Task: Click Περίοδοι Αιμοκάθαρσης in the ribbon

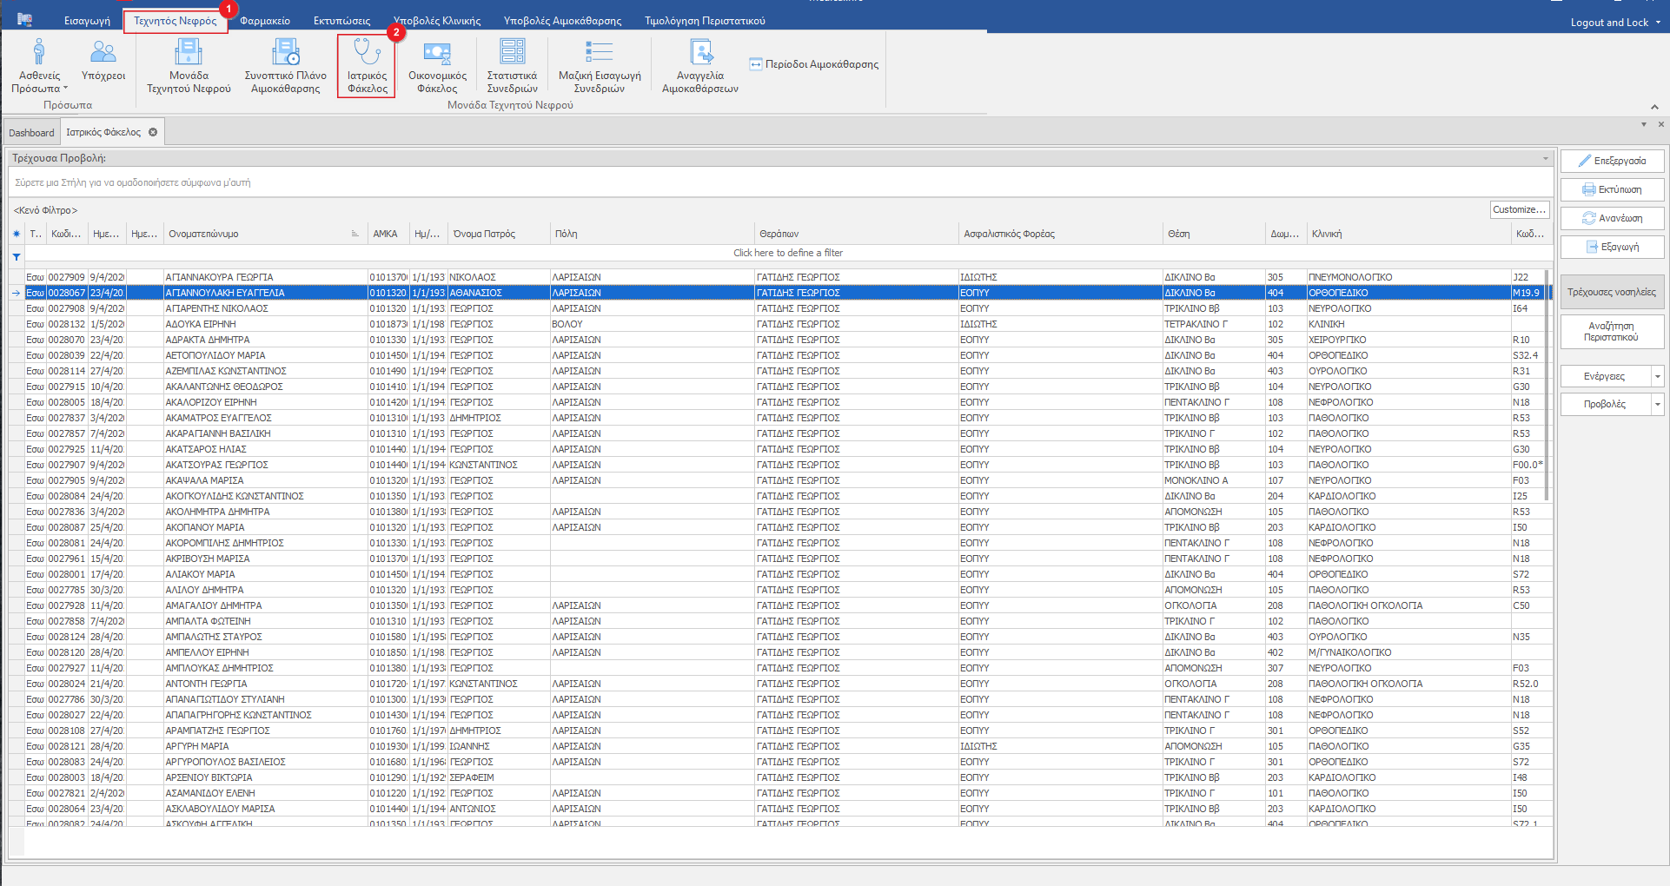Action: coord(814,64)
